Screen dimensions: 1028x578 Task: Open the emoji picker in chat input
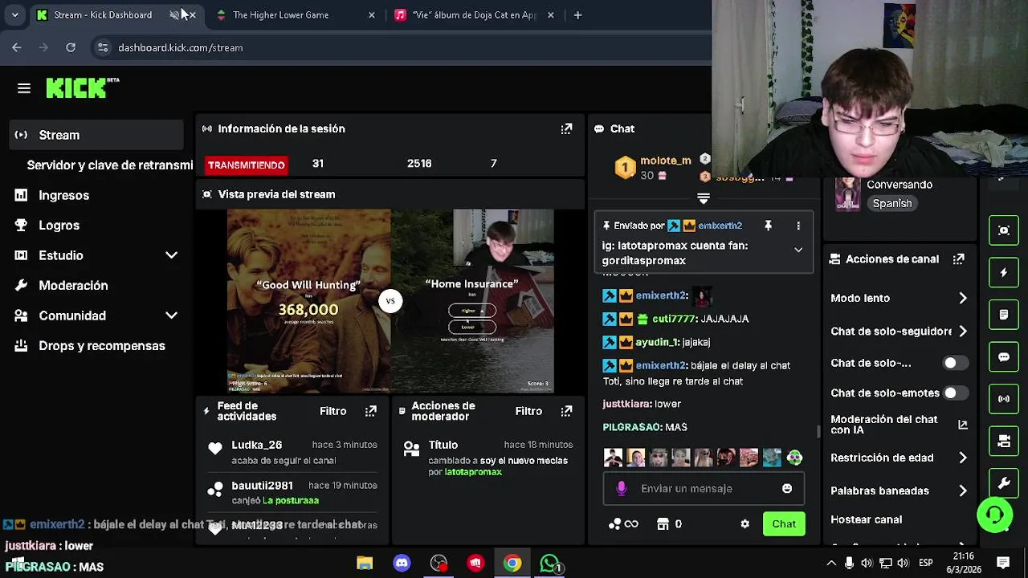point(787,488)
